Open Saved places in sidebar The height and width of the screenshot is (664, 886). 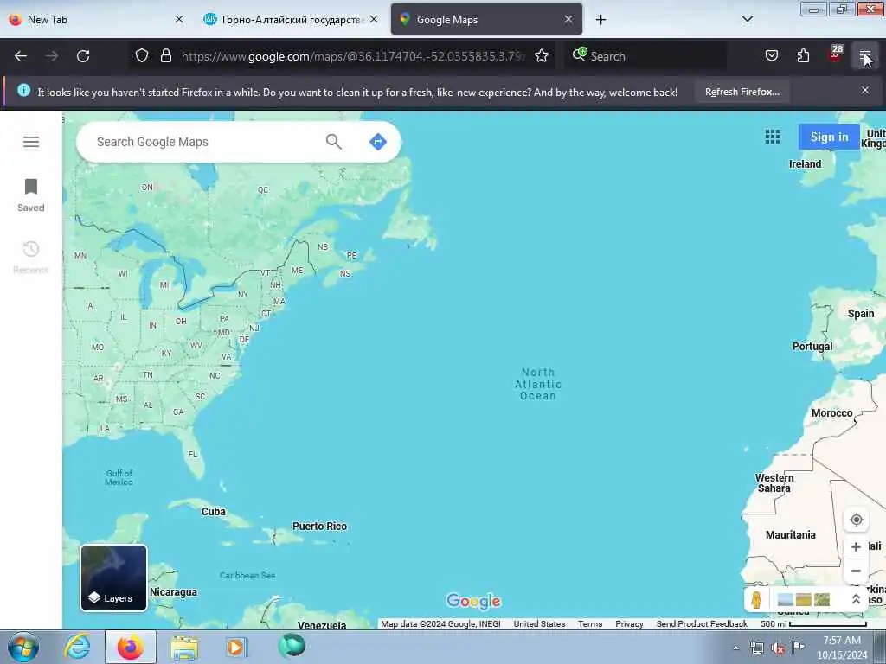click(31, 195)
